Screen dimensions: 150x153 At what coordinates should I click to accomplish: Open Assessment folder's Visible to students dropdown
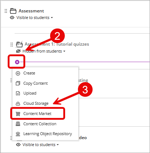click(52, 18)
